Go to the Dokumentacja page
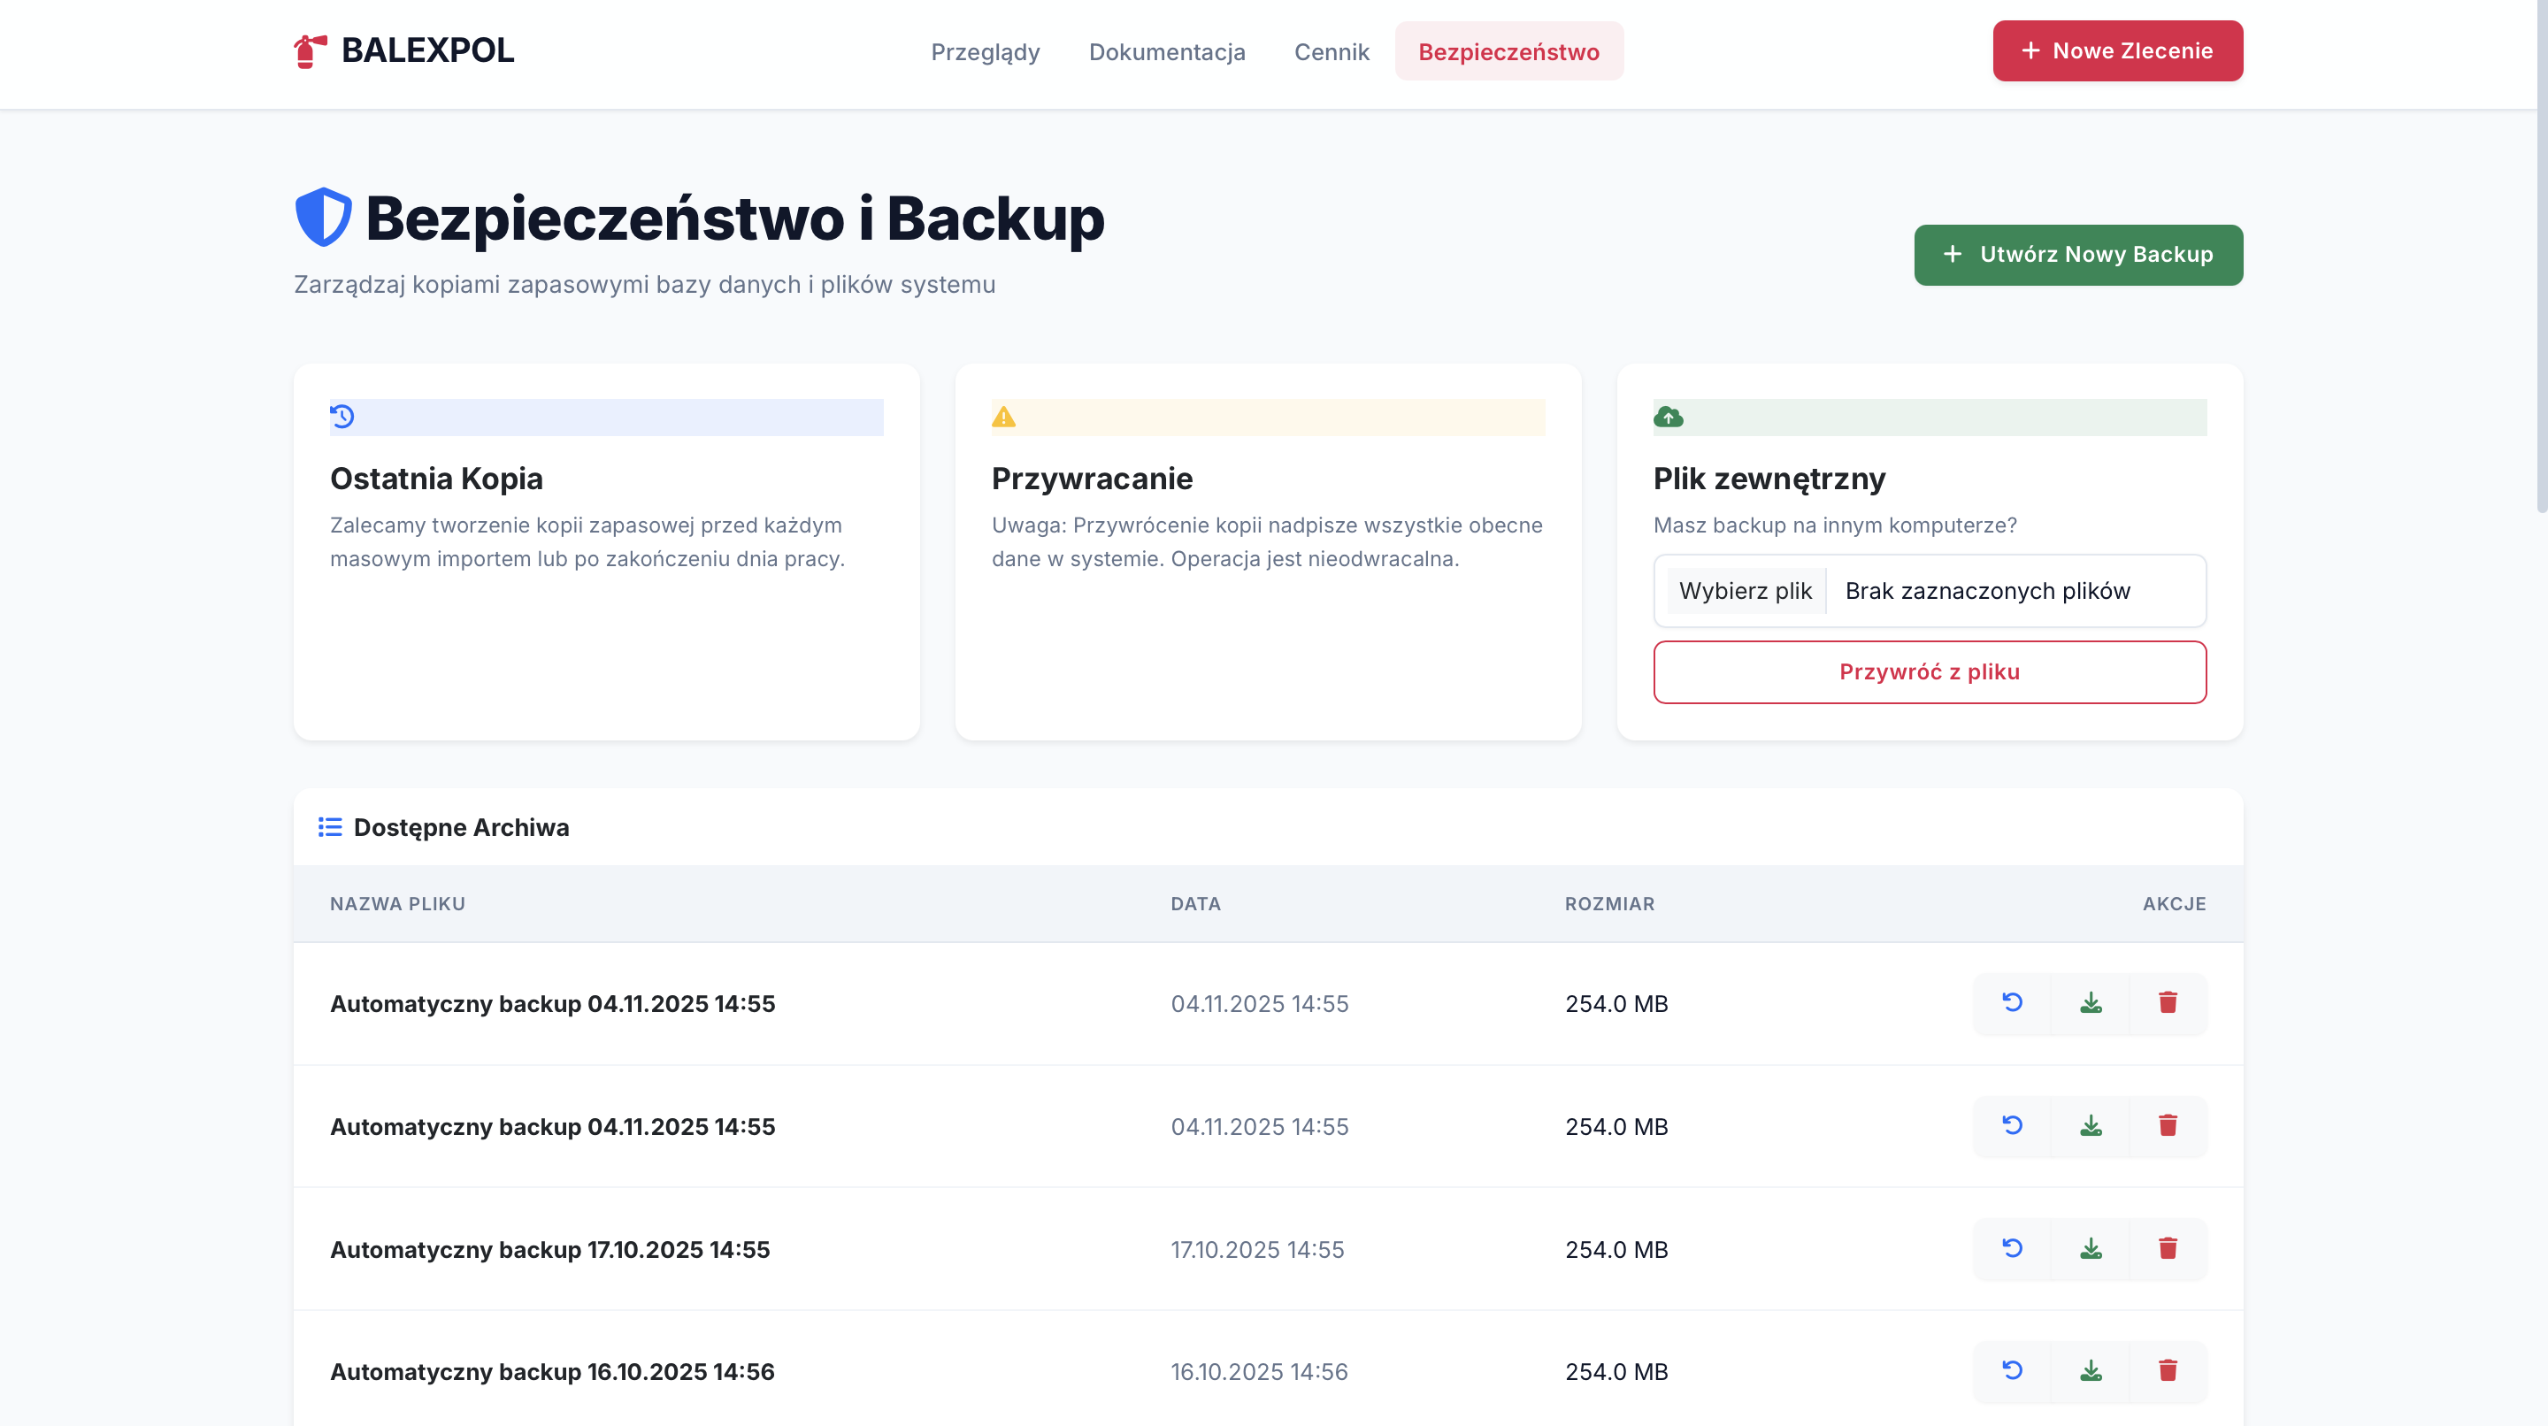The height and width of the screenshot is (1426, 2548). pyautogui.click(x=1166, y=51)
